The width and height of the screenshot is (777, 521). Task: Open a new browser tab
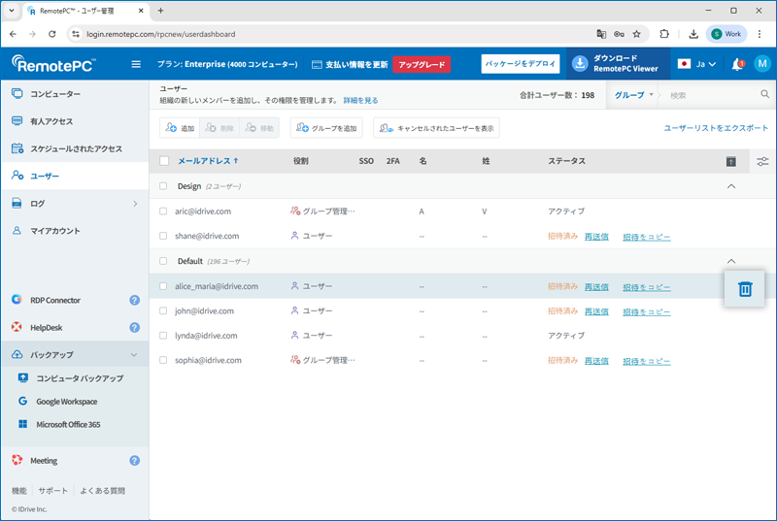click(160, 11)
